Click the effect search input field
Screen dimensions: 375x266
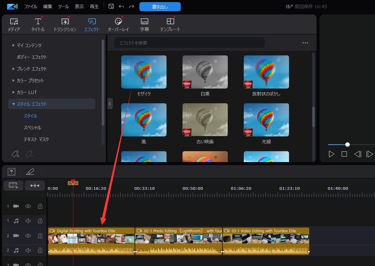coord(189,43)
